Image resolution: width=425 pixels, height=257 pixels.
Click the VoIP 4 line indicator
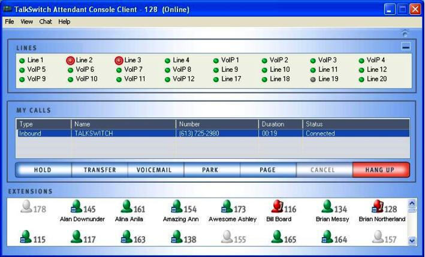pos(361,61)
